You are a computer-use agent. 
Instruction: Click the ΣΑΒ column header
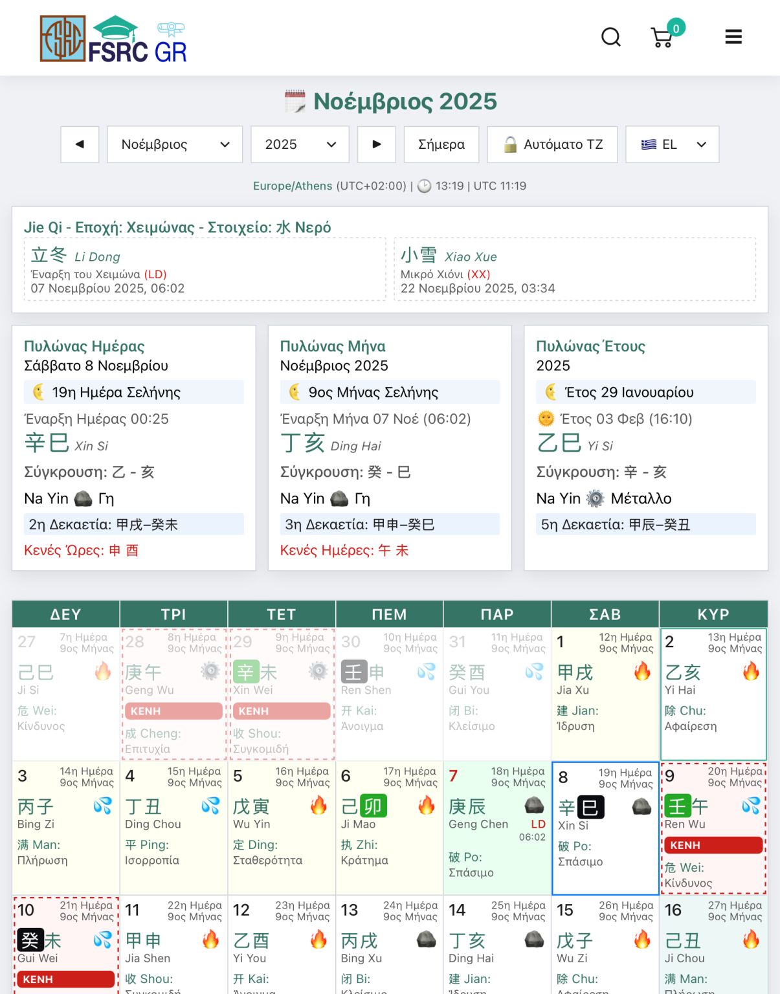tap(605, 614)
